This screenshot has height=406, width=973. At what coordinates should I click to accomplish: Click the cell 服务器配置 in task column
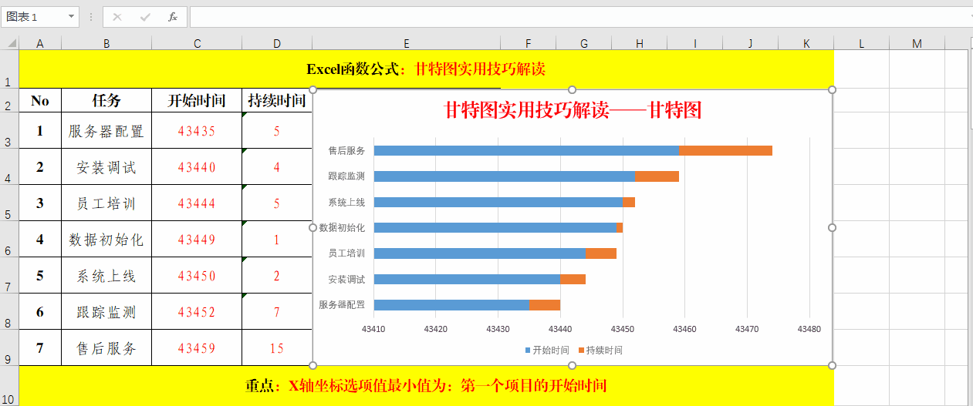106,131
